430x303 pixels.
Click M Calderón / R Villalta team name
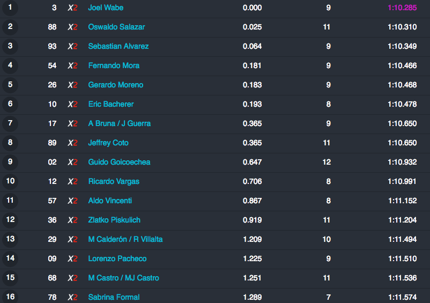point(125,239)
